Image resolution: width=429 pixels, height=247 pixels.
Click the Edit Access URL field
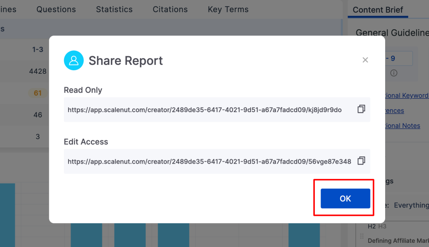tap(209, 161)
